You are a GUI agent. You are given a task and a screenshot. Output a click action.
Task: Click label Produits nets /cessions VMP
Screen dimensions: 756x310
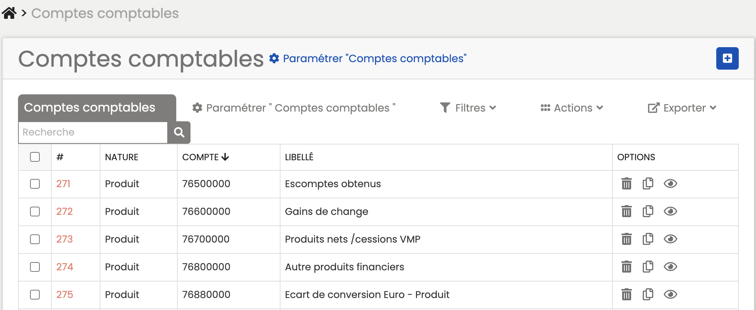click(x=353, y=239)
